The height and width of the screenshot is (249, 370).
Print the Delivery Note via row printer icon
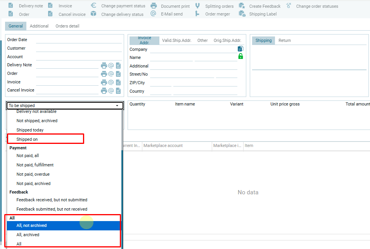pyautogui.click(x=104, y=65)
